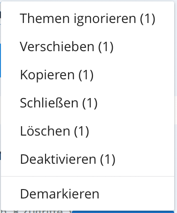Deactivate the marked topic
This screenshot has width=177, height=213.
pyautogui.click(x=87, y=160)
